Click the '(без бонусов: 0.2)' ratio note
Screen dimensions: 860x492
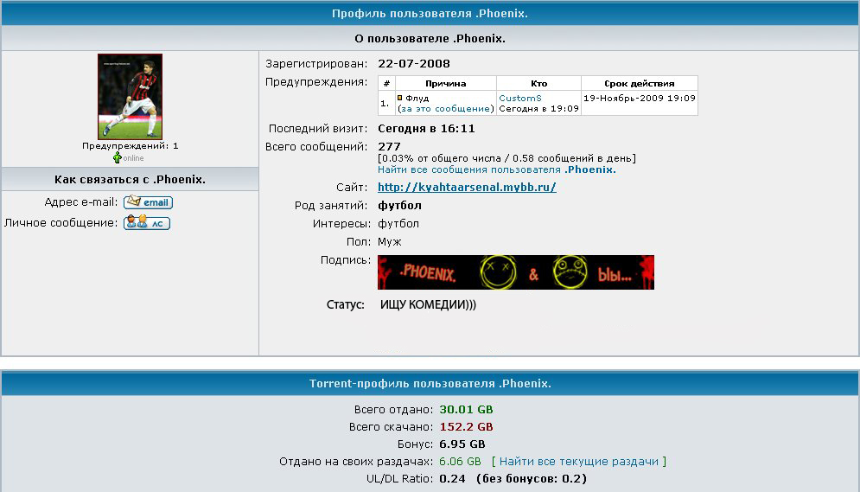(x=532, y=478)
